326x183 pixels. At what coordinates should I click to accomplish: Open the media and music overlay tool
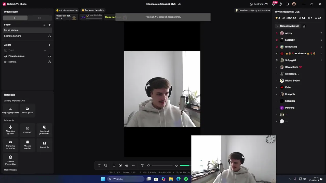[106, 165]
